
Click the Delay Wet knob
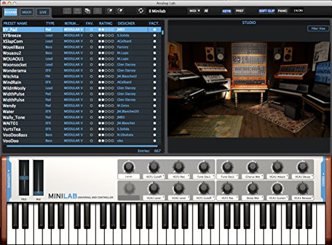252,189
